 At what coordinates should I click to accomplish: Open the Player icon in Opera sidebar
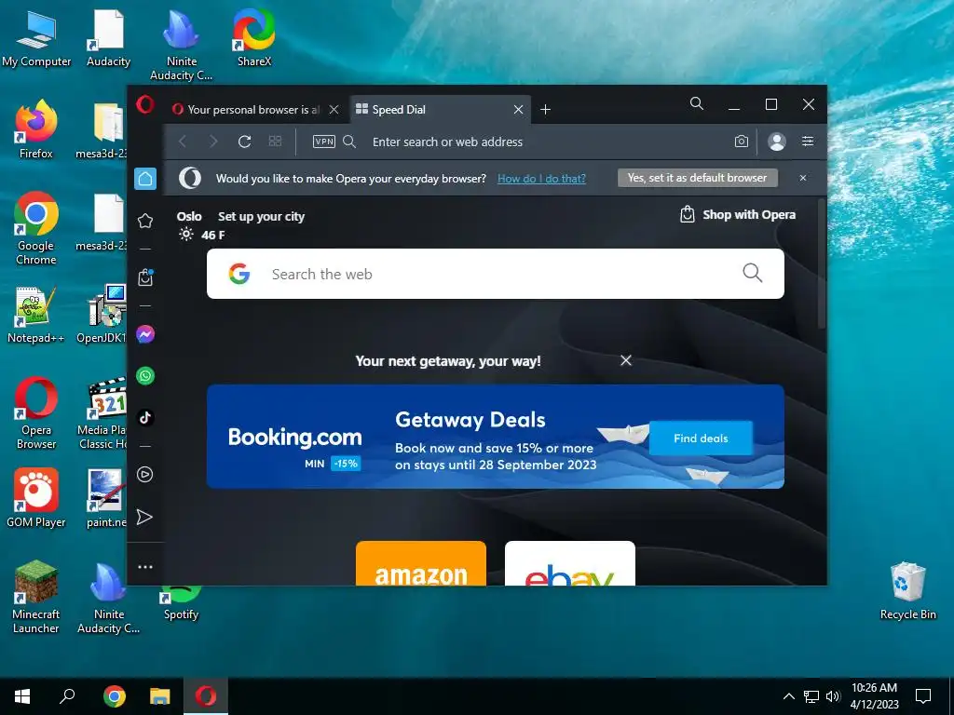pyautogui.click(x=144, y=474)
